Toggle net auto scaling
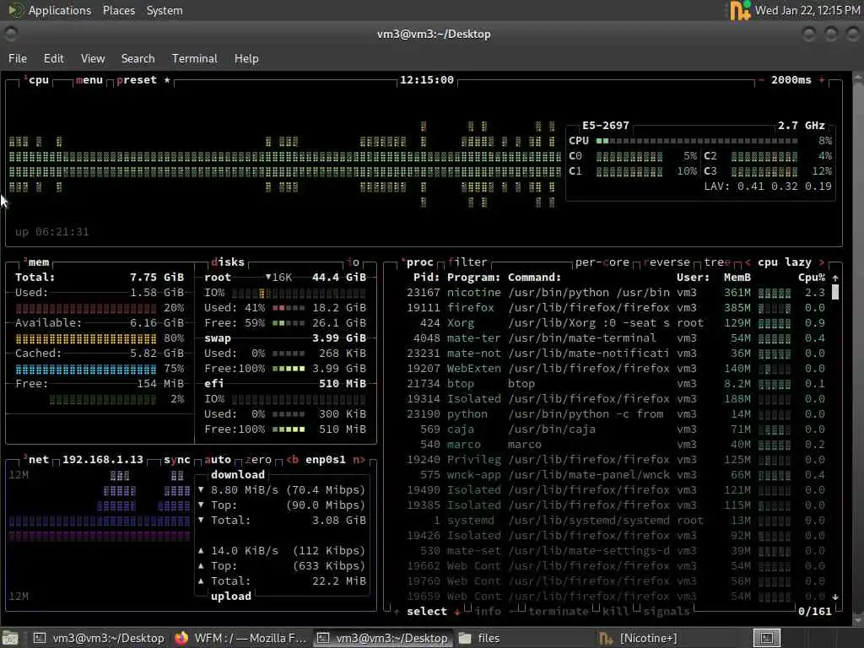864x648 pixels. [x=218, y=460]
